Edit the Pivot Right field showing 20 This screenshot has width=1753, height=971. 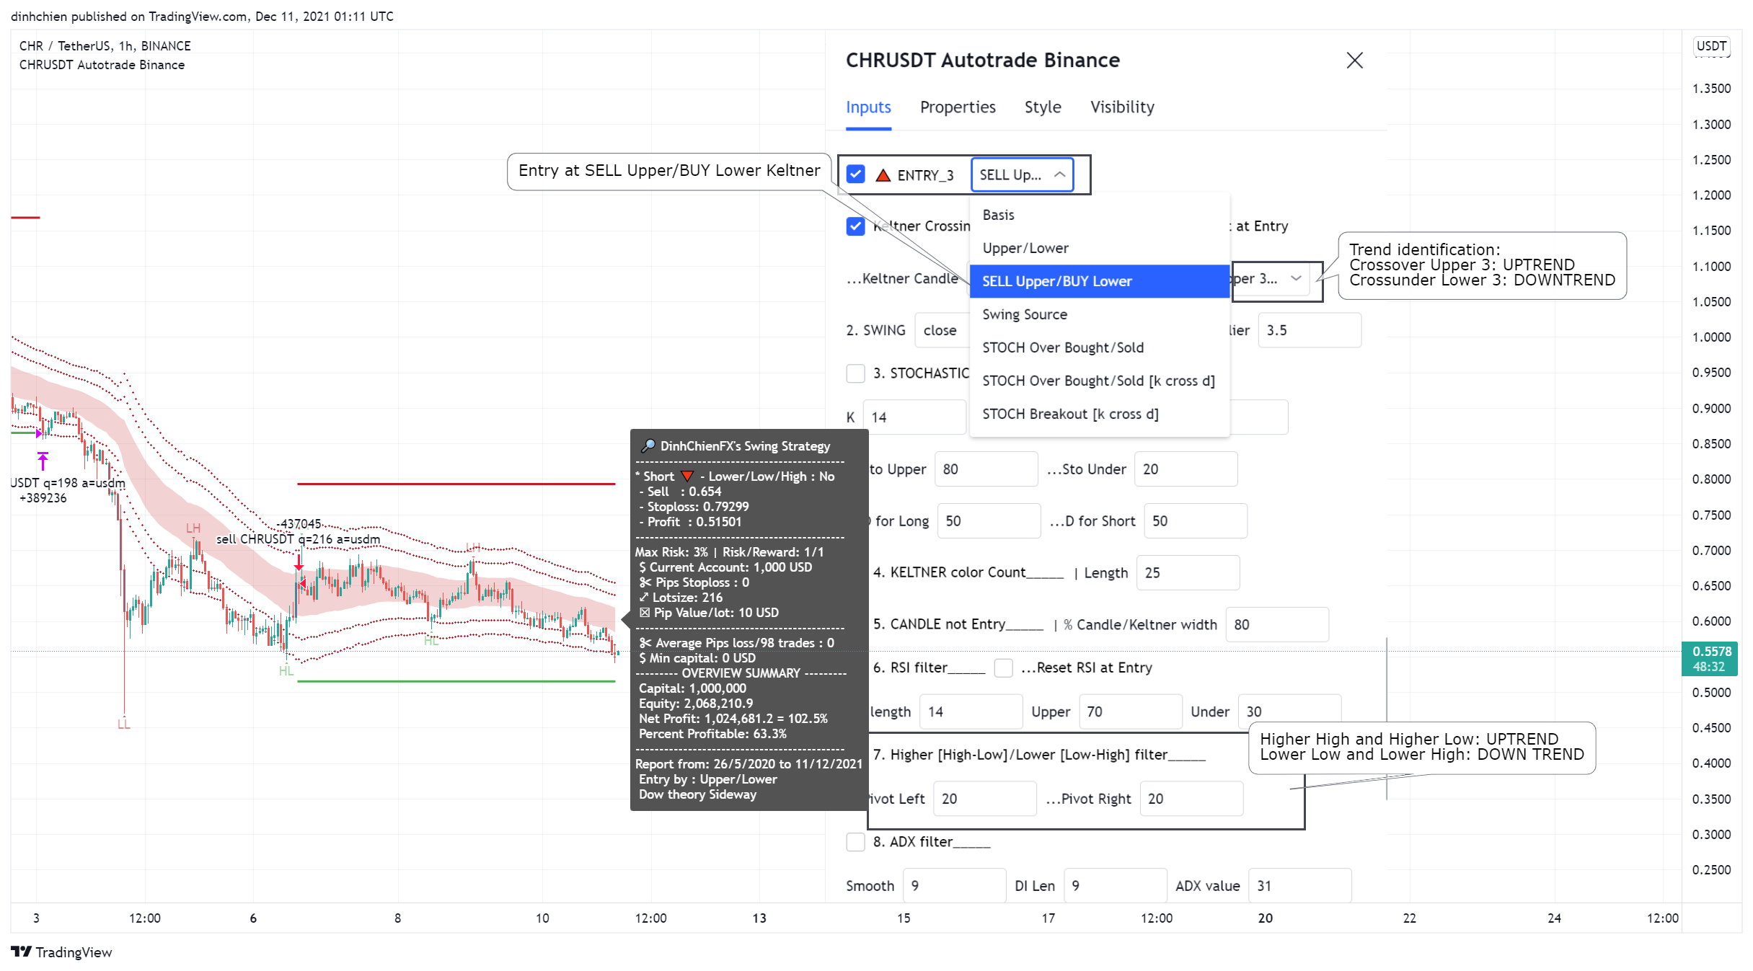1191,799
